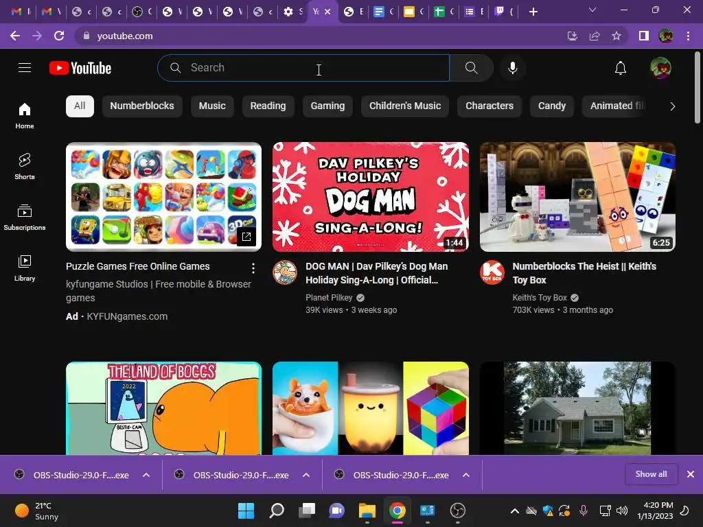Click the share page icon in the address bar
This screenshot has width=703, height=527.
[x=595, y=36]
